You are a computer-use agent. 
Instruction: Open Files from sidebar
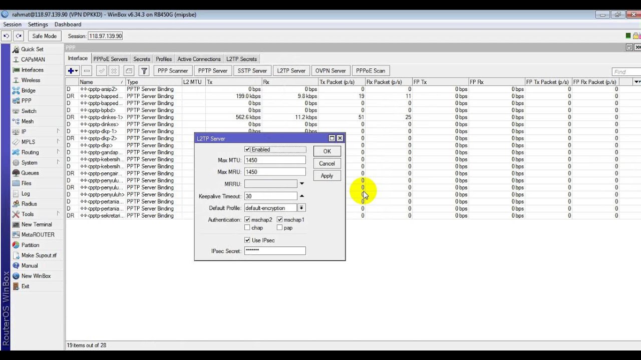[x=26, y=183]
